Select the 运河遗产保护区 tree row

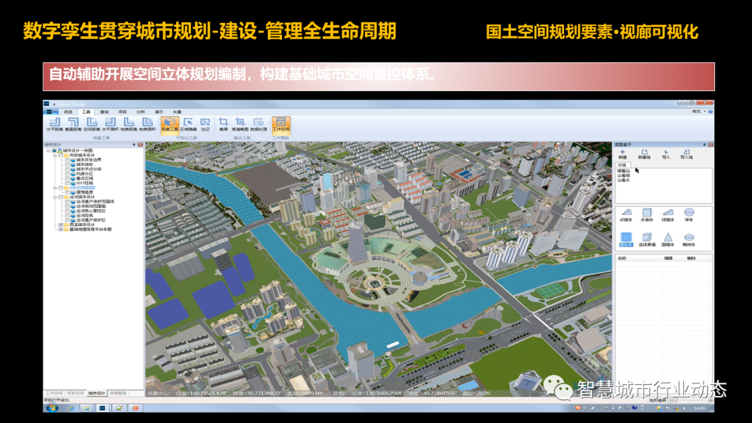(91, 221)
